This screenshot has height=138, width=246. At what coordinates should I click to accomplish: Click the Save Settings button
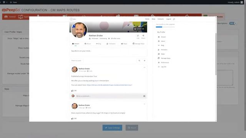112,128
